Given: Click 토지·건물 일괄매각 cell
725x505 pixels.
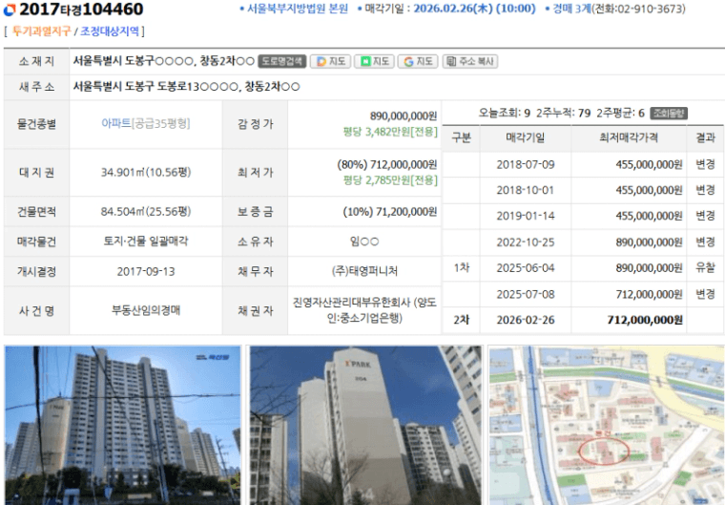Looking at the screenshot, I should tap(146, 242).
